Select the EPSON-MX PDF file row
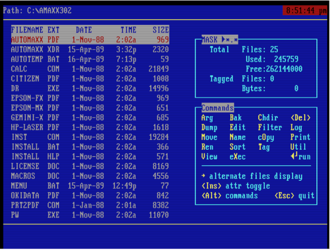The image size is (330, 250). coord(90,108)
